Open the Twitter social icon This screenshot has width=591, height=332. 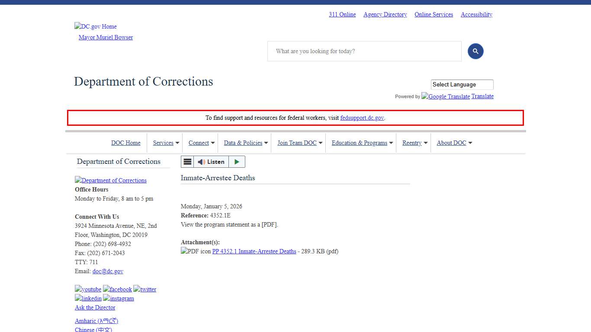[145, 289]
